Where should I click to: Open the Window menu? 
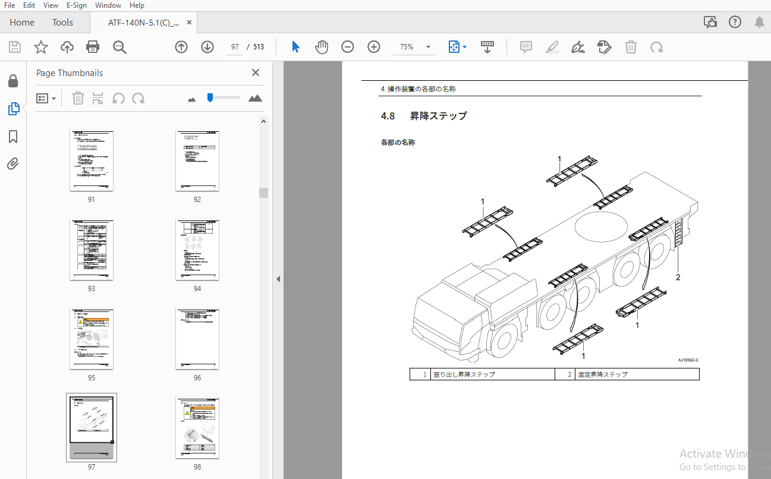click(x=108, y=5)
